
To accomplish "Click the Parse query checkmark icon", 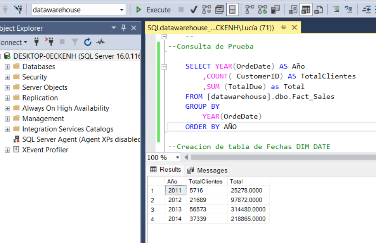I will pyautogui.click(x=194, y=9).
